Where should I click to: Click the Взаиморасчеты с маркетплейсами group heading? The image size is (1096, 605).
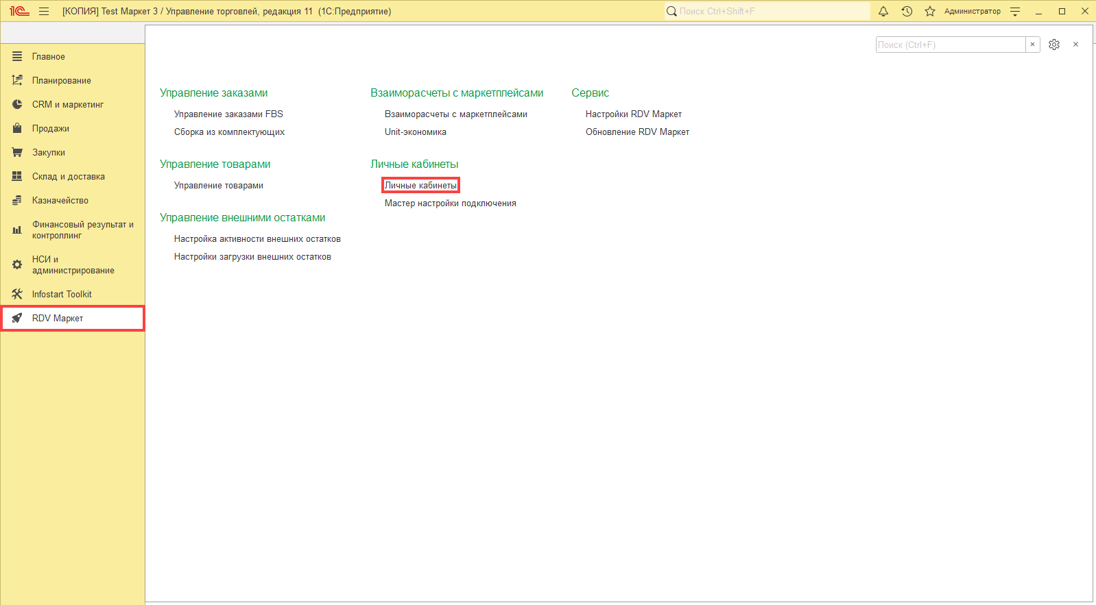click(x=457, y=92)
